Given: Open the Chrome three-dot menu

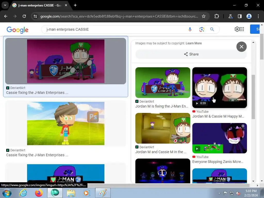Looking at the screenshot, I should coord(258,16).
